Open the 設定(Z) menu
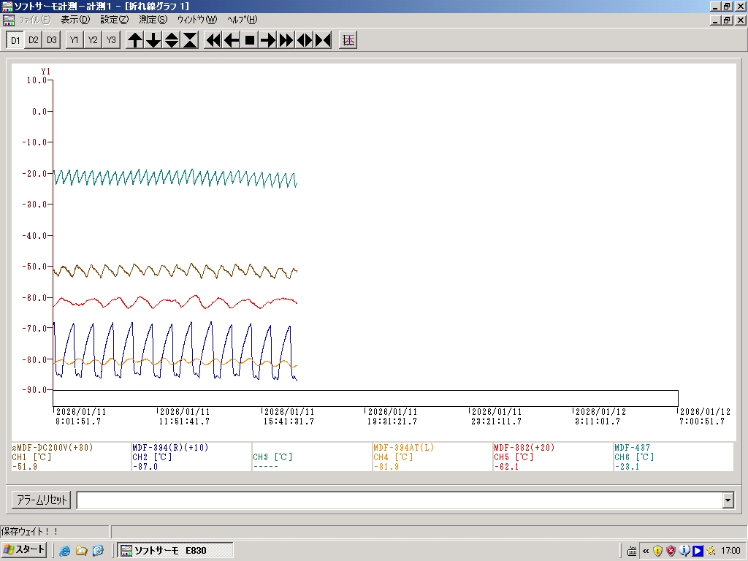748x561 pixels. [x=114, y=20]
